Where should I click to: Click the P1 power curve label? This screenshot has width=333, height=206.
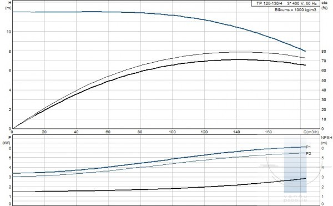click(x=309, y=147)
